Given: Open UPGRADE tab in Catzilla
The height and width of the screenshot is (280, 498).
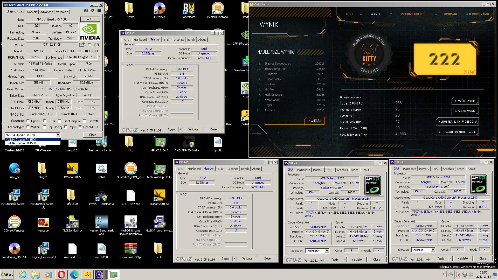Looking at the screenshot, I should click(x=451, y=14).
